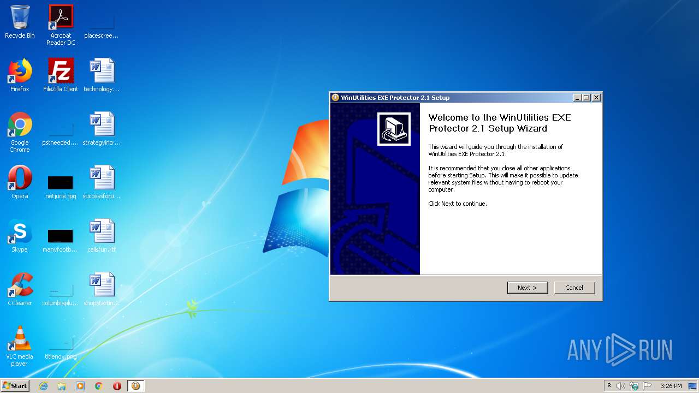Select successforu... Word document
The image size is (699, 393).
102,183
